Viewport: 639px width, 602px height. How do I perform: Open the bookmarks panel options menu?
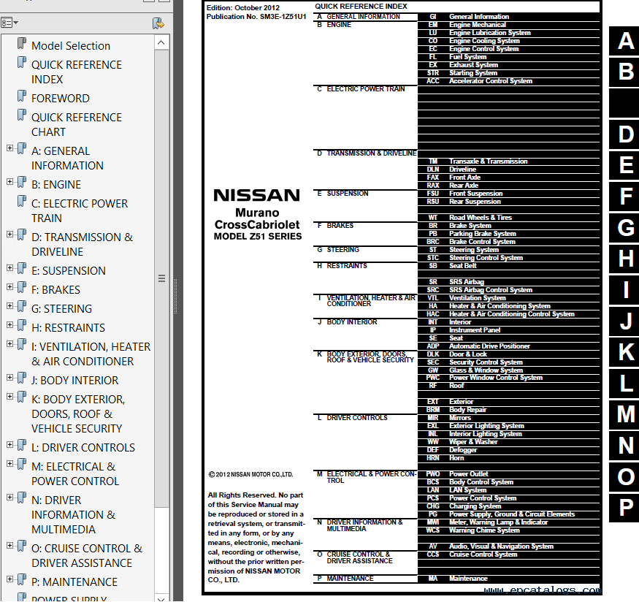9,23
